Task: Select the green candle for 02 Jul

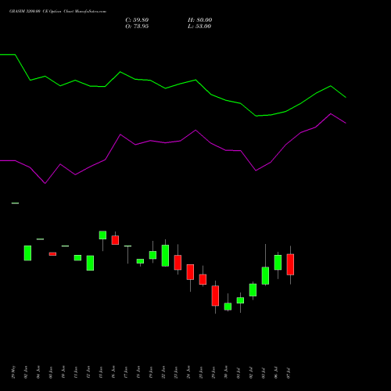Action: (x=253, y=290)
